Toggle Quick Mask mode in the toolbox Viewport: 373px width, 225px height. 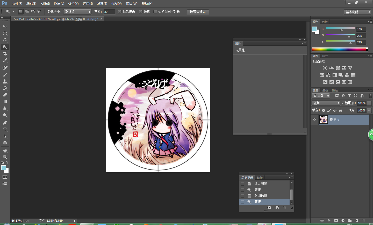(5, 177)
